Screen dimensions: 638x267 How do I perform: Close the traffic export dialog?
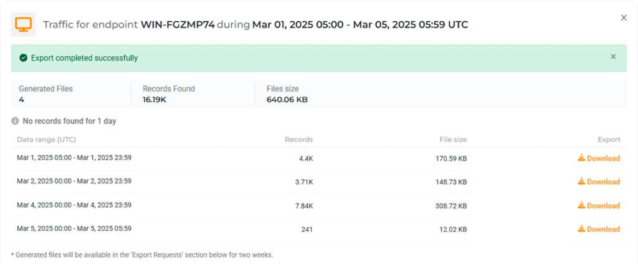624,18
